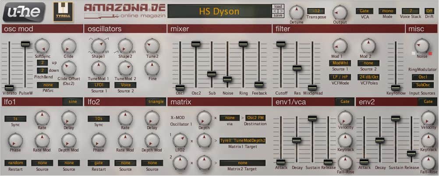The image size is (439, 176).
Task: Click the Glide Offset (Osc2) knob
Action: point(69,68)
